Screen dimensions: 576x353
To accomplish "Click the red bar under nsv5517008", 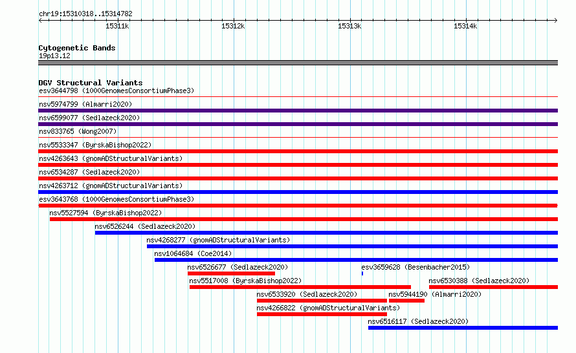I will pyautogui.click(x=300, y=287).
